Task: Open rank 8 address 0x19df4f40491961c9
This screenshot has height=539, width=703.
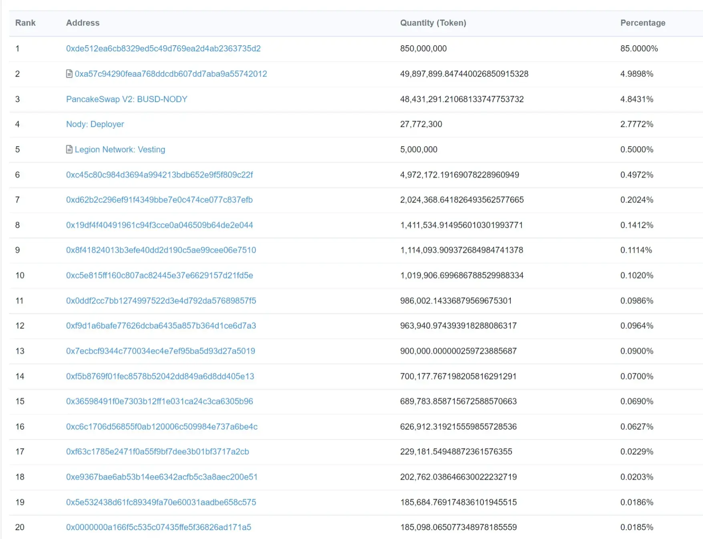Action: coord(159,225)
